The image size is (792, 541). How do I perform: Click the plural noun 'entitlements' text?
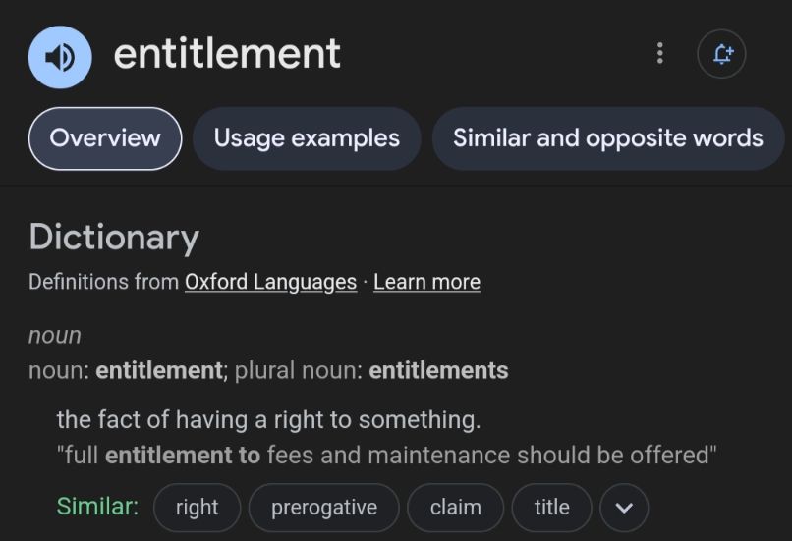point(438,371)
